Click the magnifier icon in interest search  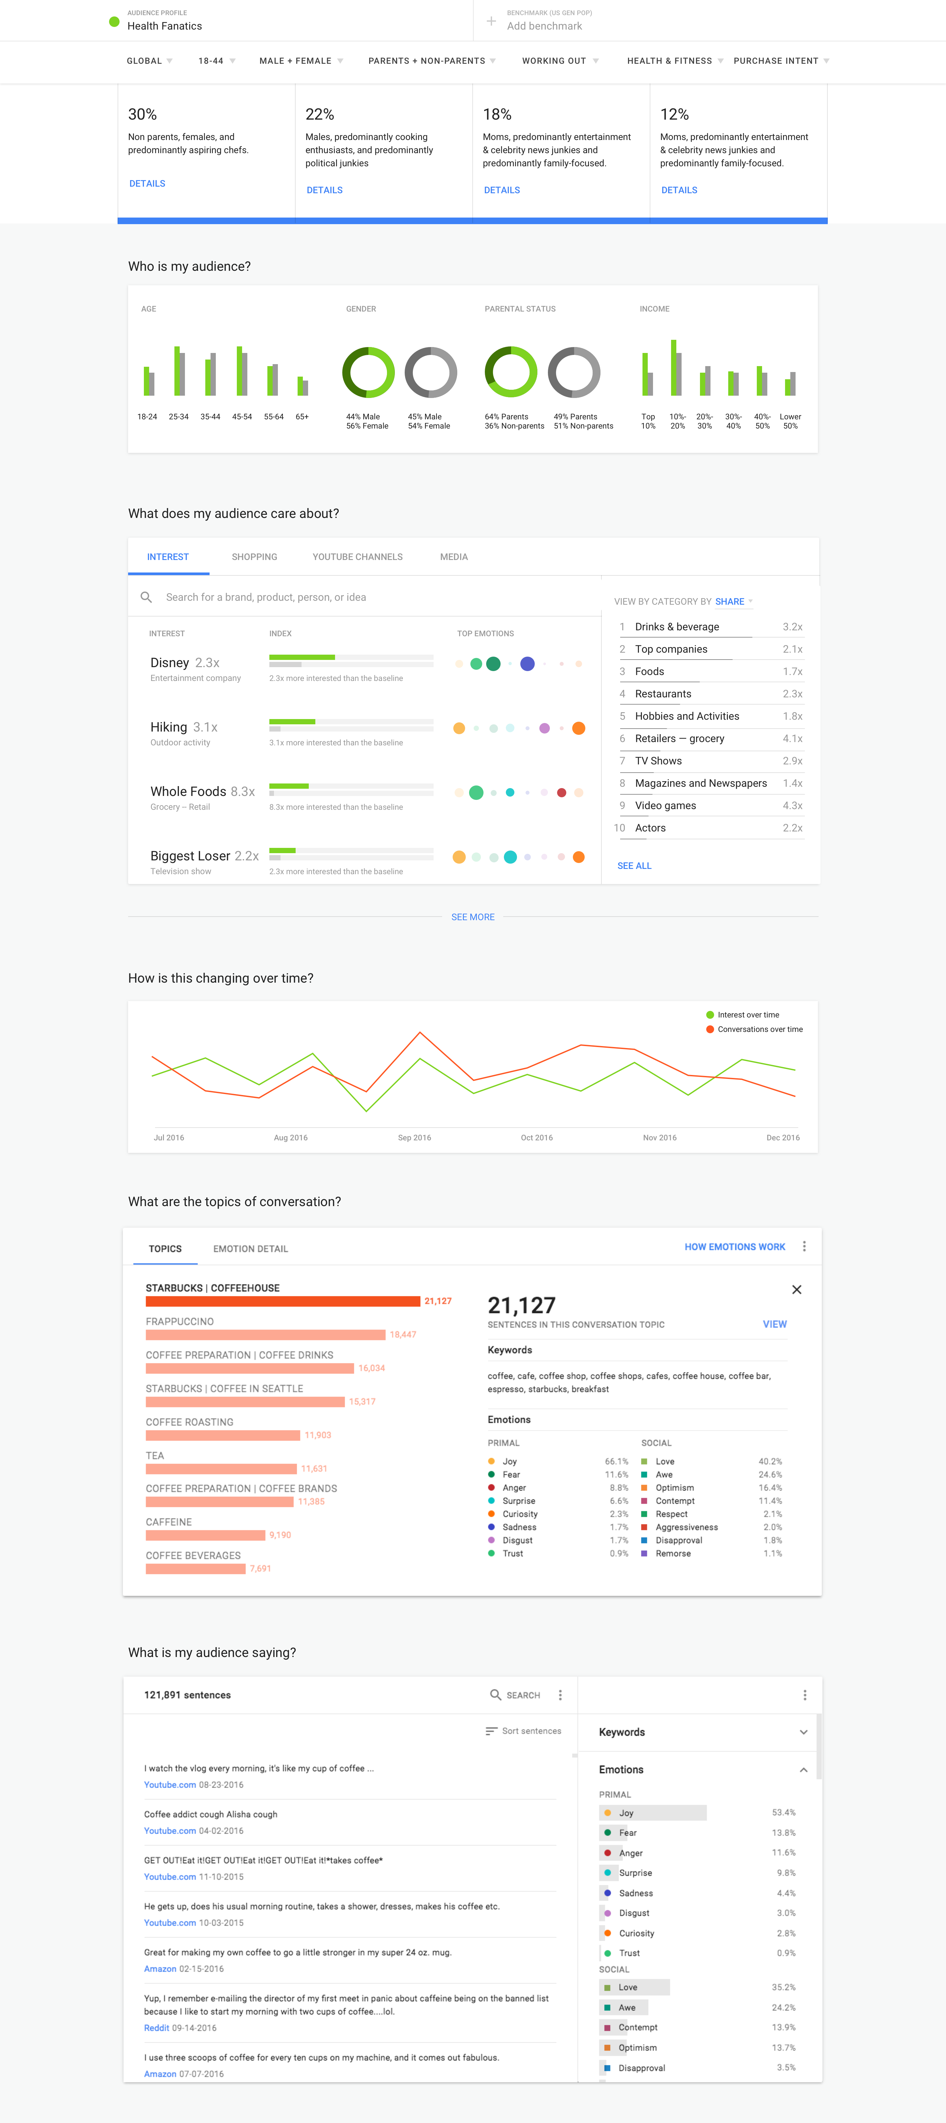point(146,597)
